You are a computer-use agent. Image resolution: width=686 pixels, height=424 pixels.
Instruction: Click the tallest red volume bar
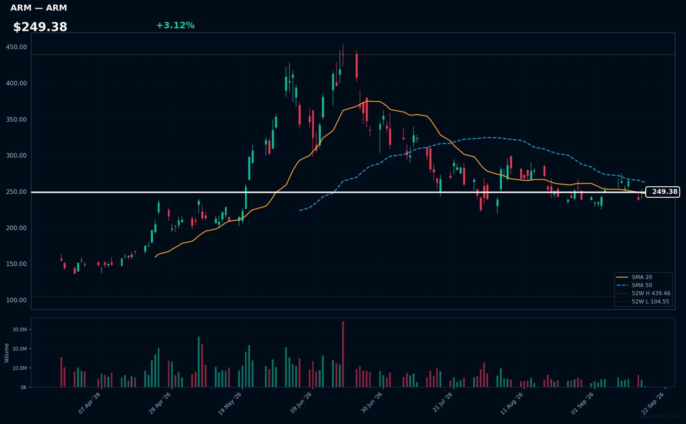click(x=343, y=354)
